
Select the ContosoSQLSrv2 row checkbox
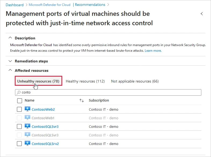(19, 144)
